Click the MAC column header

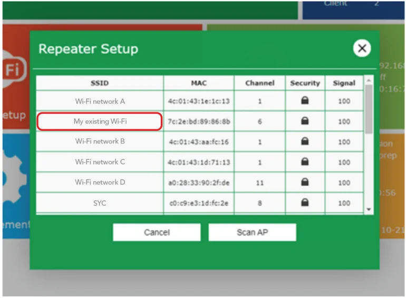[199, 83]
